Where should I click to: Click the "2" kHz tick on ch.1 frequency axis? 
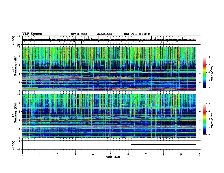point(20,82)
